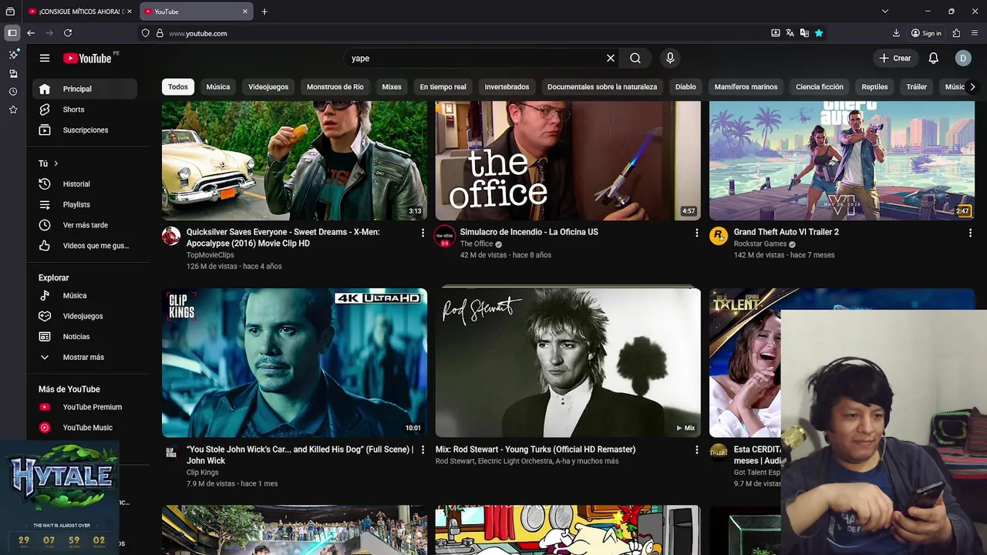Open Shorts in the sidebar

(85, 109)
